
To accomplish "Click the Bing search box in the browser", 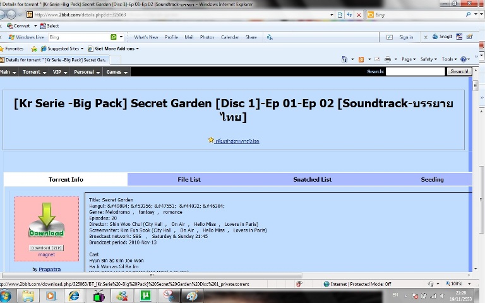I will tap(417, 15).
